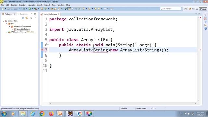Image resolution: width=208 pixels, height=117 pixels.
Task: Click the New file toolbar icon
Action: (x=3, y=9)
